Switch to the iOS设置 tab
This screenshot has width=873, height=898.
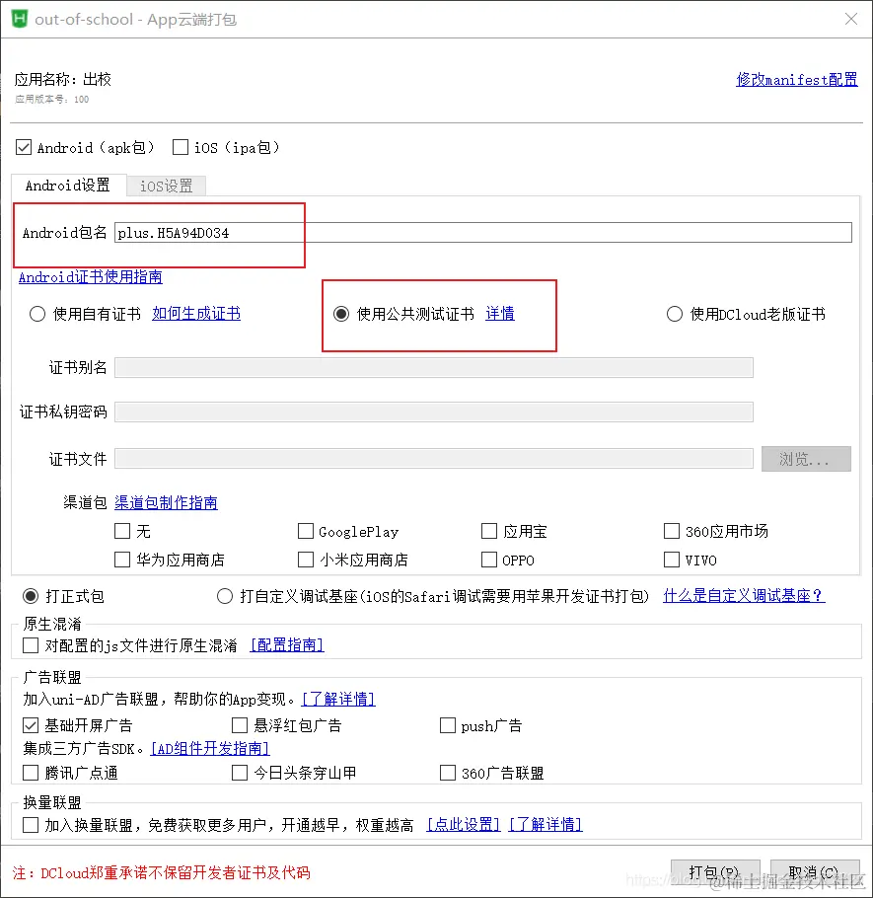(165, 186)
